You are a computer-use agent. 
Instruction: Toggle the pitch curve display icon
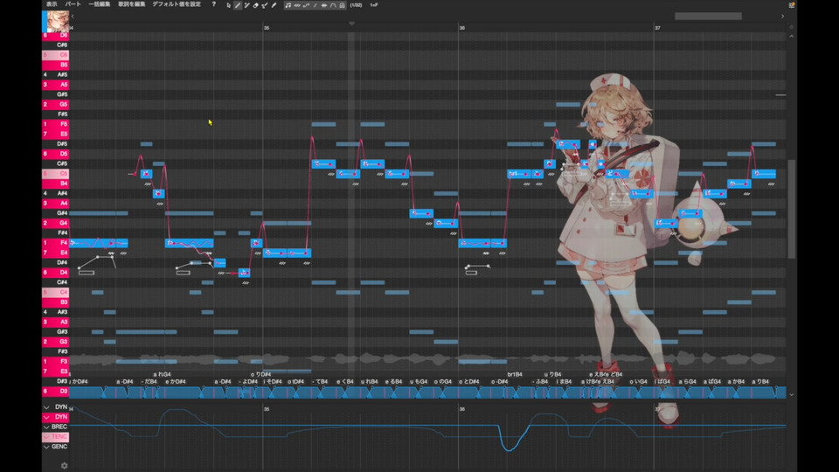click(x=306, y=5)
